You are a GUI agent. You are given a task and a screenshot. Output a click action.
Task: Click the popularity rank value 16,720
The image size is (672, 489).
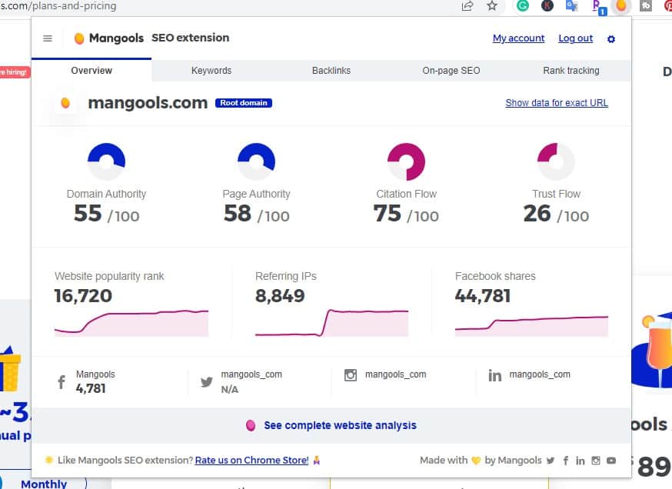[x=83, y=296]
